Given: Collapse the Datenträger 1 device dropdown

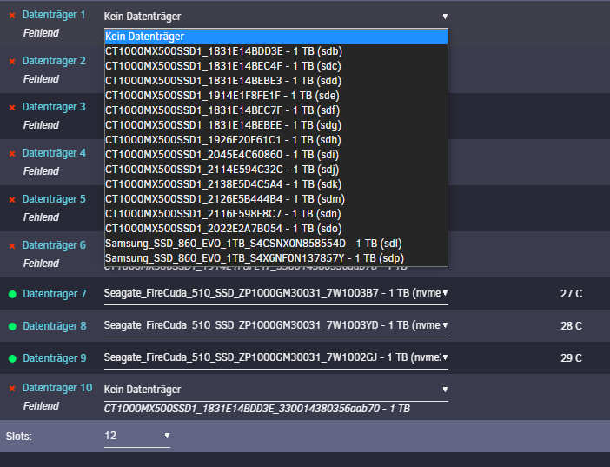Looking at the screenshot, I should pos(275,17).
